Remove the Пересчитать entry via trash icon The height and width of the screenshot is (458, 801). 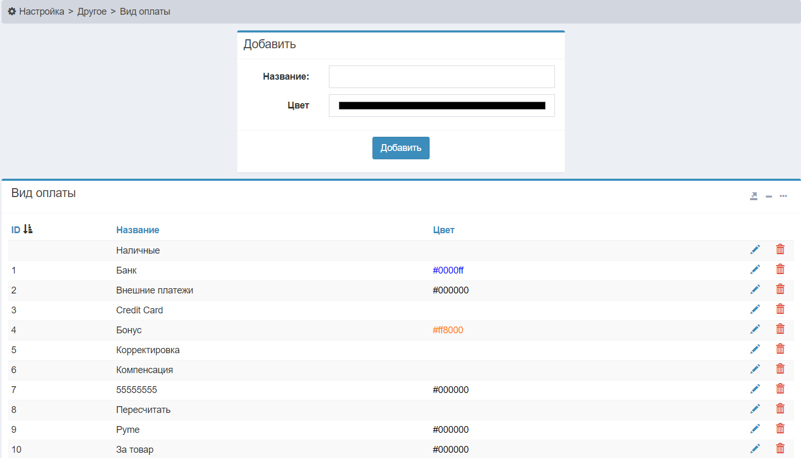[x=780, y=409]
